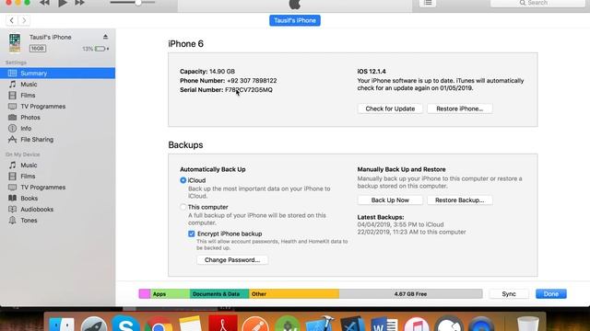Click the Sync button
Screen dimensions: 590x331
click(509, 294)
